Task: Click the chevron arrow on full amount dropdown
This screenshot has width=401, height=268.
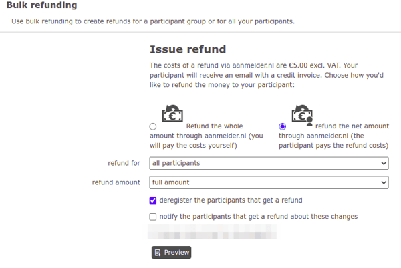Action: click(384, 182)
